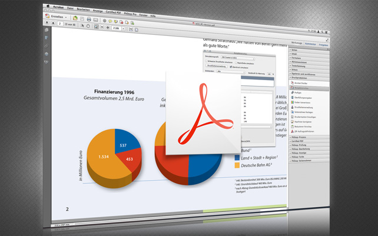Screen dimensions: 378x236
Task: Expand the Texterkennung section
Action: (x=309, y=66)
